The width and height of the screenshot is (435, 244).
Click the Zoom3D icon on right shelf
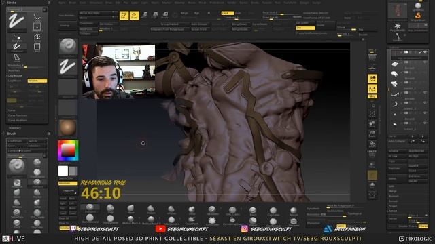click(372, 134)
